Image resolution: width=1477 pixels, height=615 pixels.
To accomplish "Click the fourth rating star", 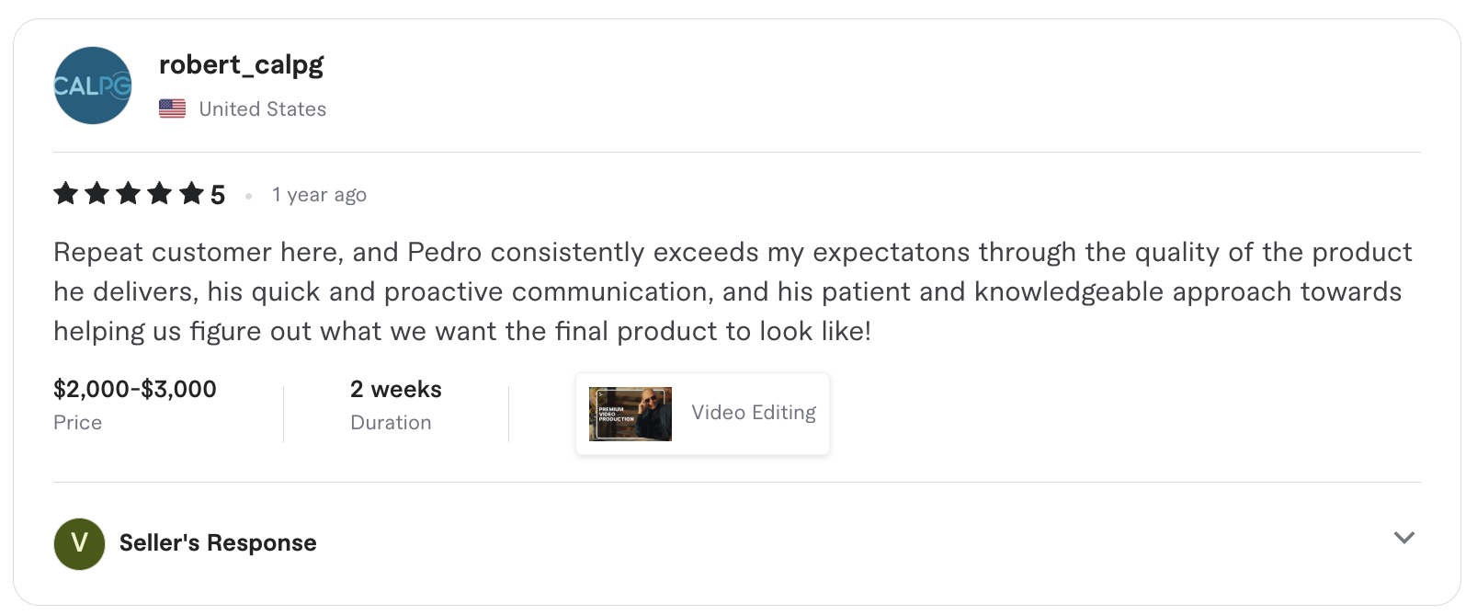I will (160, 194).
